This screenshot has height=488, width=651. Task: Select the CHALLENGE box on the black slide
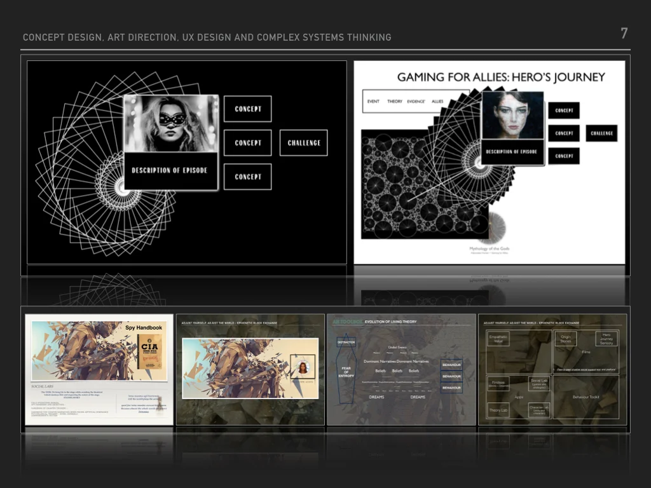[x=303, y=142]
